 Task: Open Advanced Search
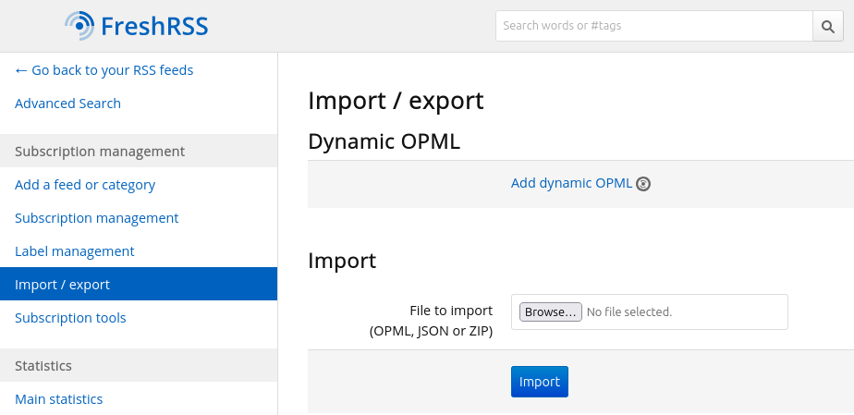[x=67, y=104]
